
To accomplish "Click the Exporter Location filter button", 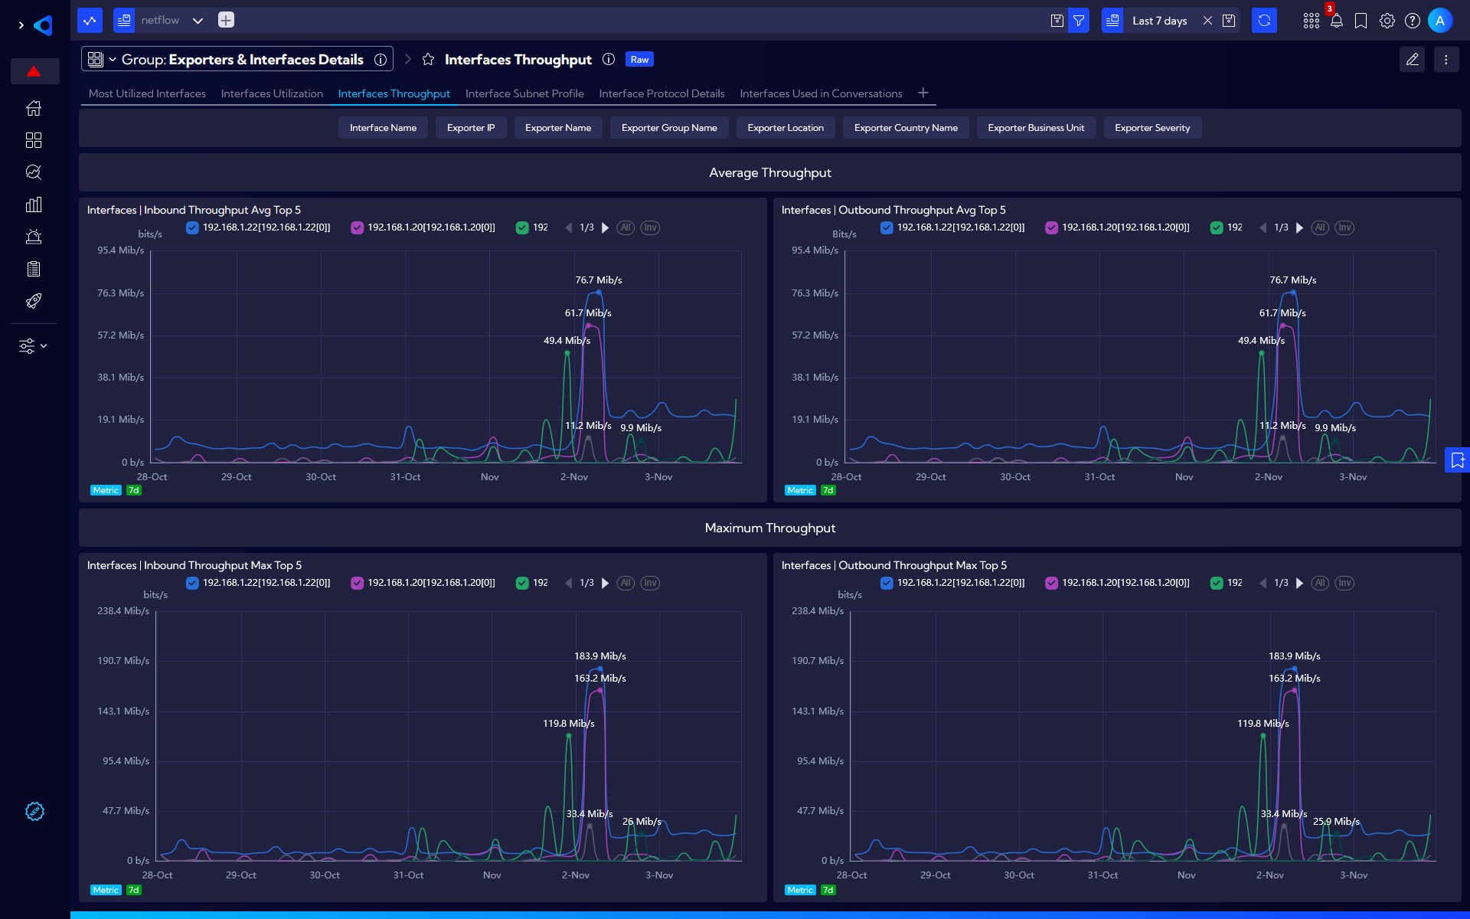I will click(786, 128).
